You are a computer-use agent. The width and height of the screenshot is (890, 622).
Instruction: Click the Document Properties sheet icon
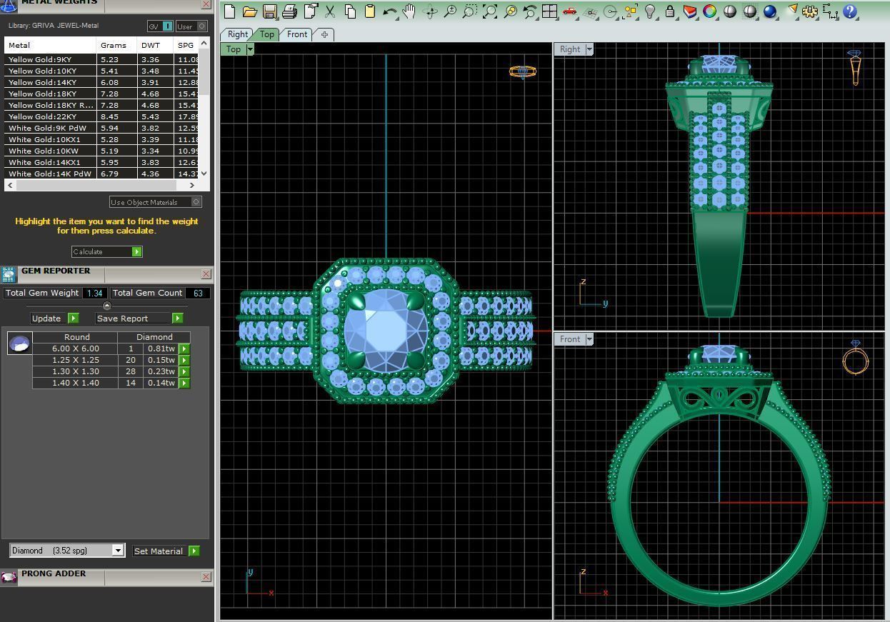tap(310, 11)
